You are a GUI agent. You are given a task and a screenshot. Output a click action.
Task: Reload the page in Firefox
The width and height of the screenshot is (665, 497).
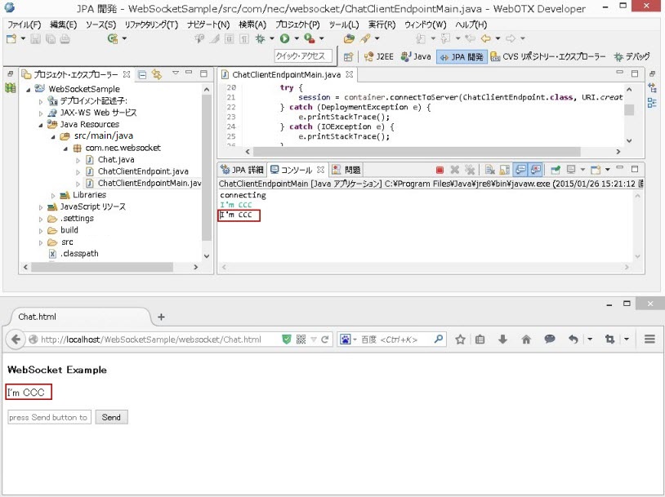coord(325,339)
